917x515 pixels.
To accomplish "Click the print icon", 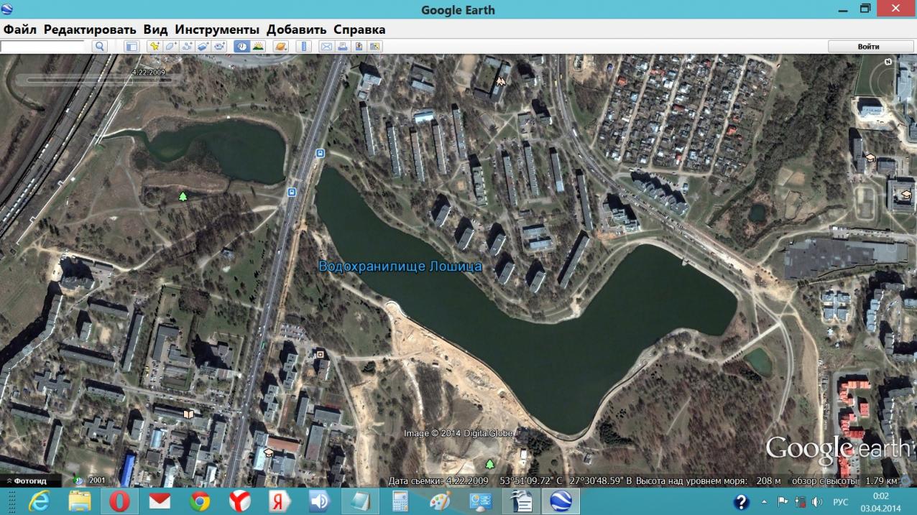I will tap(343, 47).
